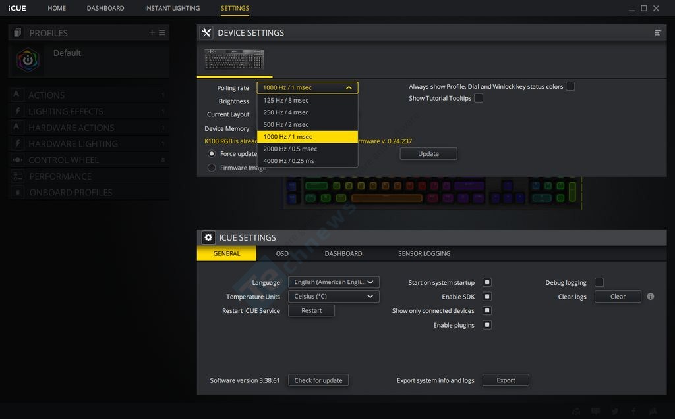Open the Language dropdown

tap(334, 282)
